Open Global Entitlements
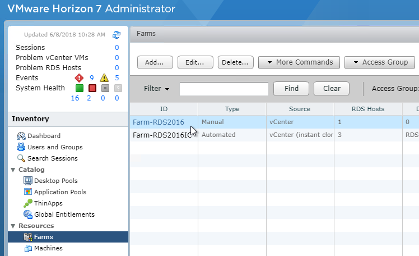 coord(64,215)
